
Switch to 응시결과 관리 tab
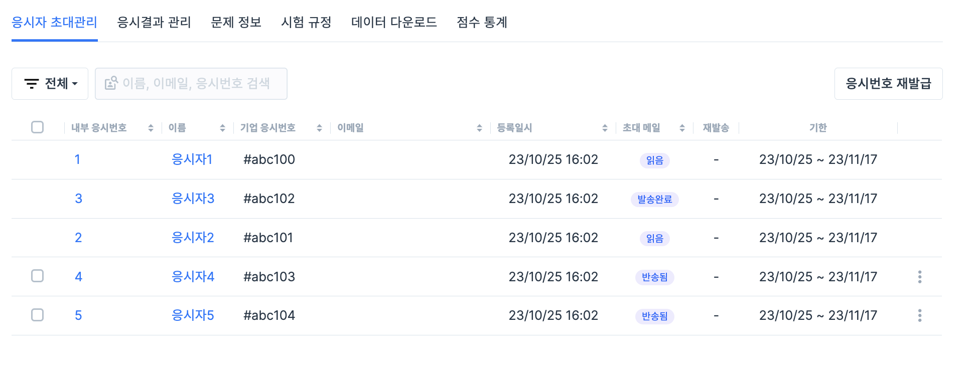[x=154, y=22]
